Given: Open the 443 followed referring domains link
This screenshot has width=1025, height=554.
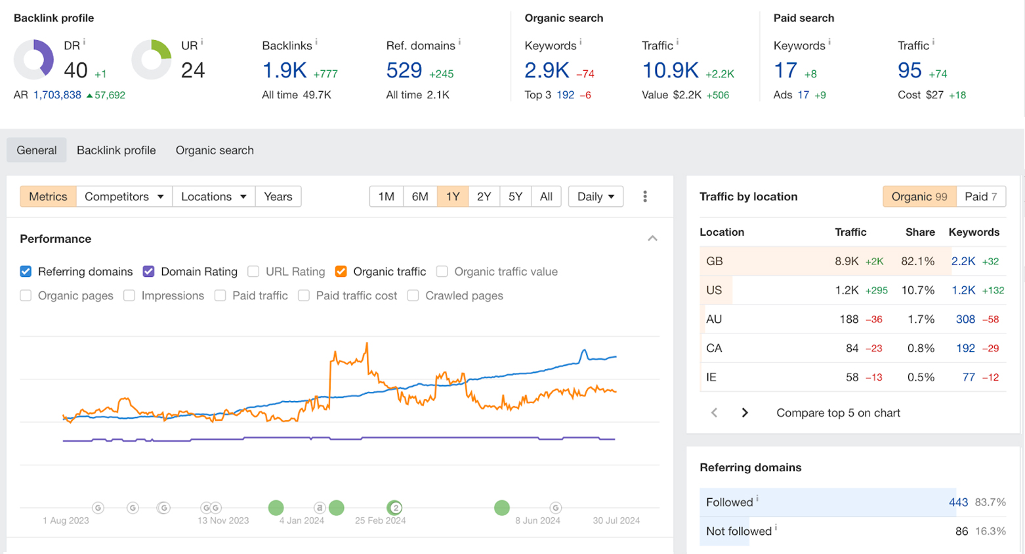Looking at the screenshot, I should pos(958,502).
